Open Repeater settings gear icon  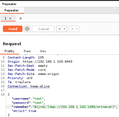coord(27,29)
